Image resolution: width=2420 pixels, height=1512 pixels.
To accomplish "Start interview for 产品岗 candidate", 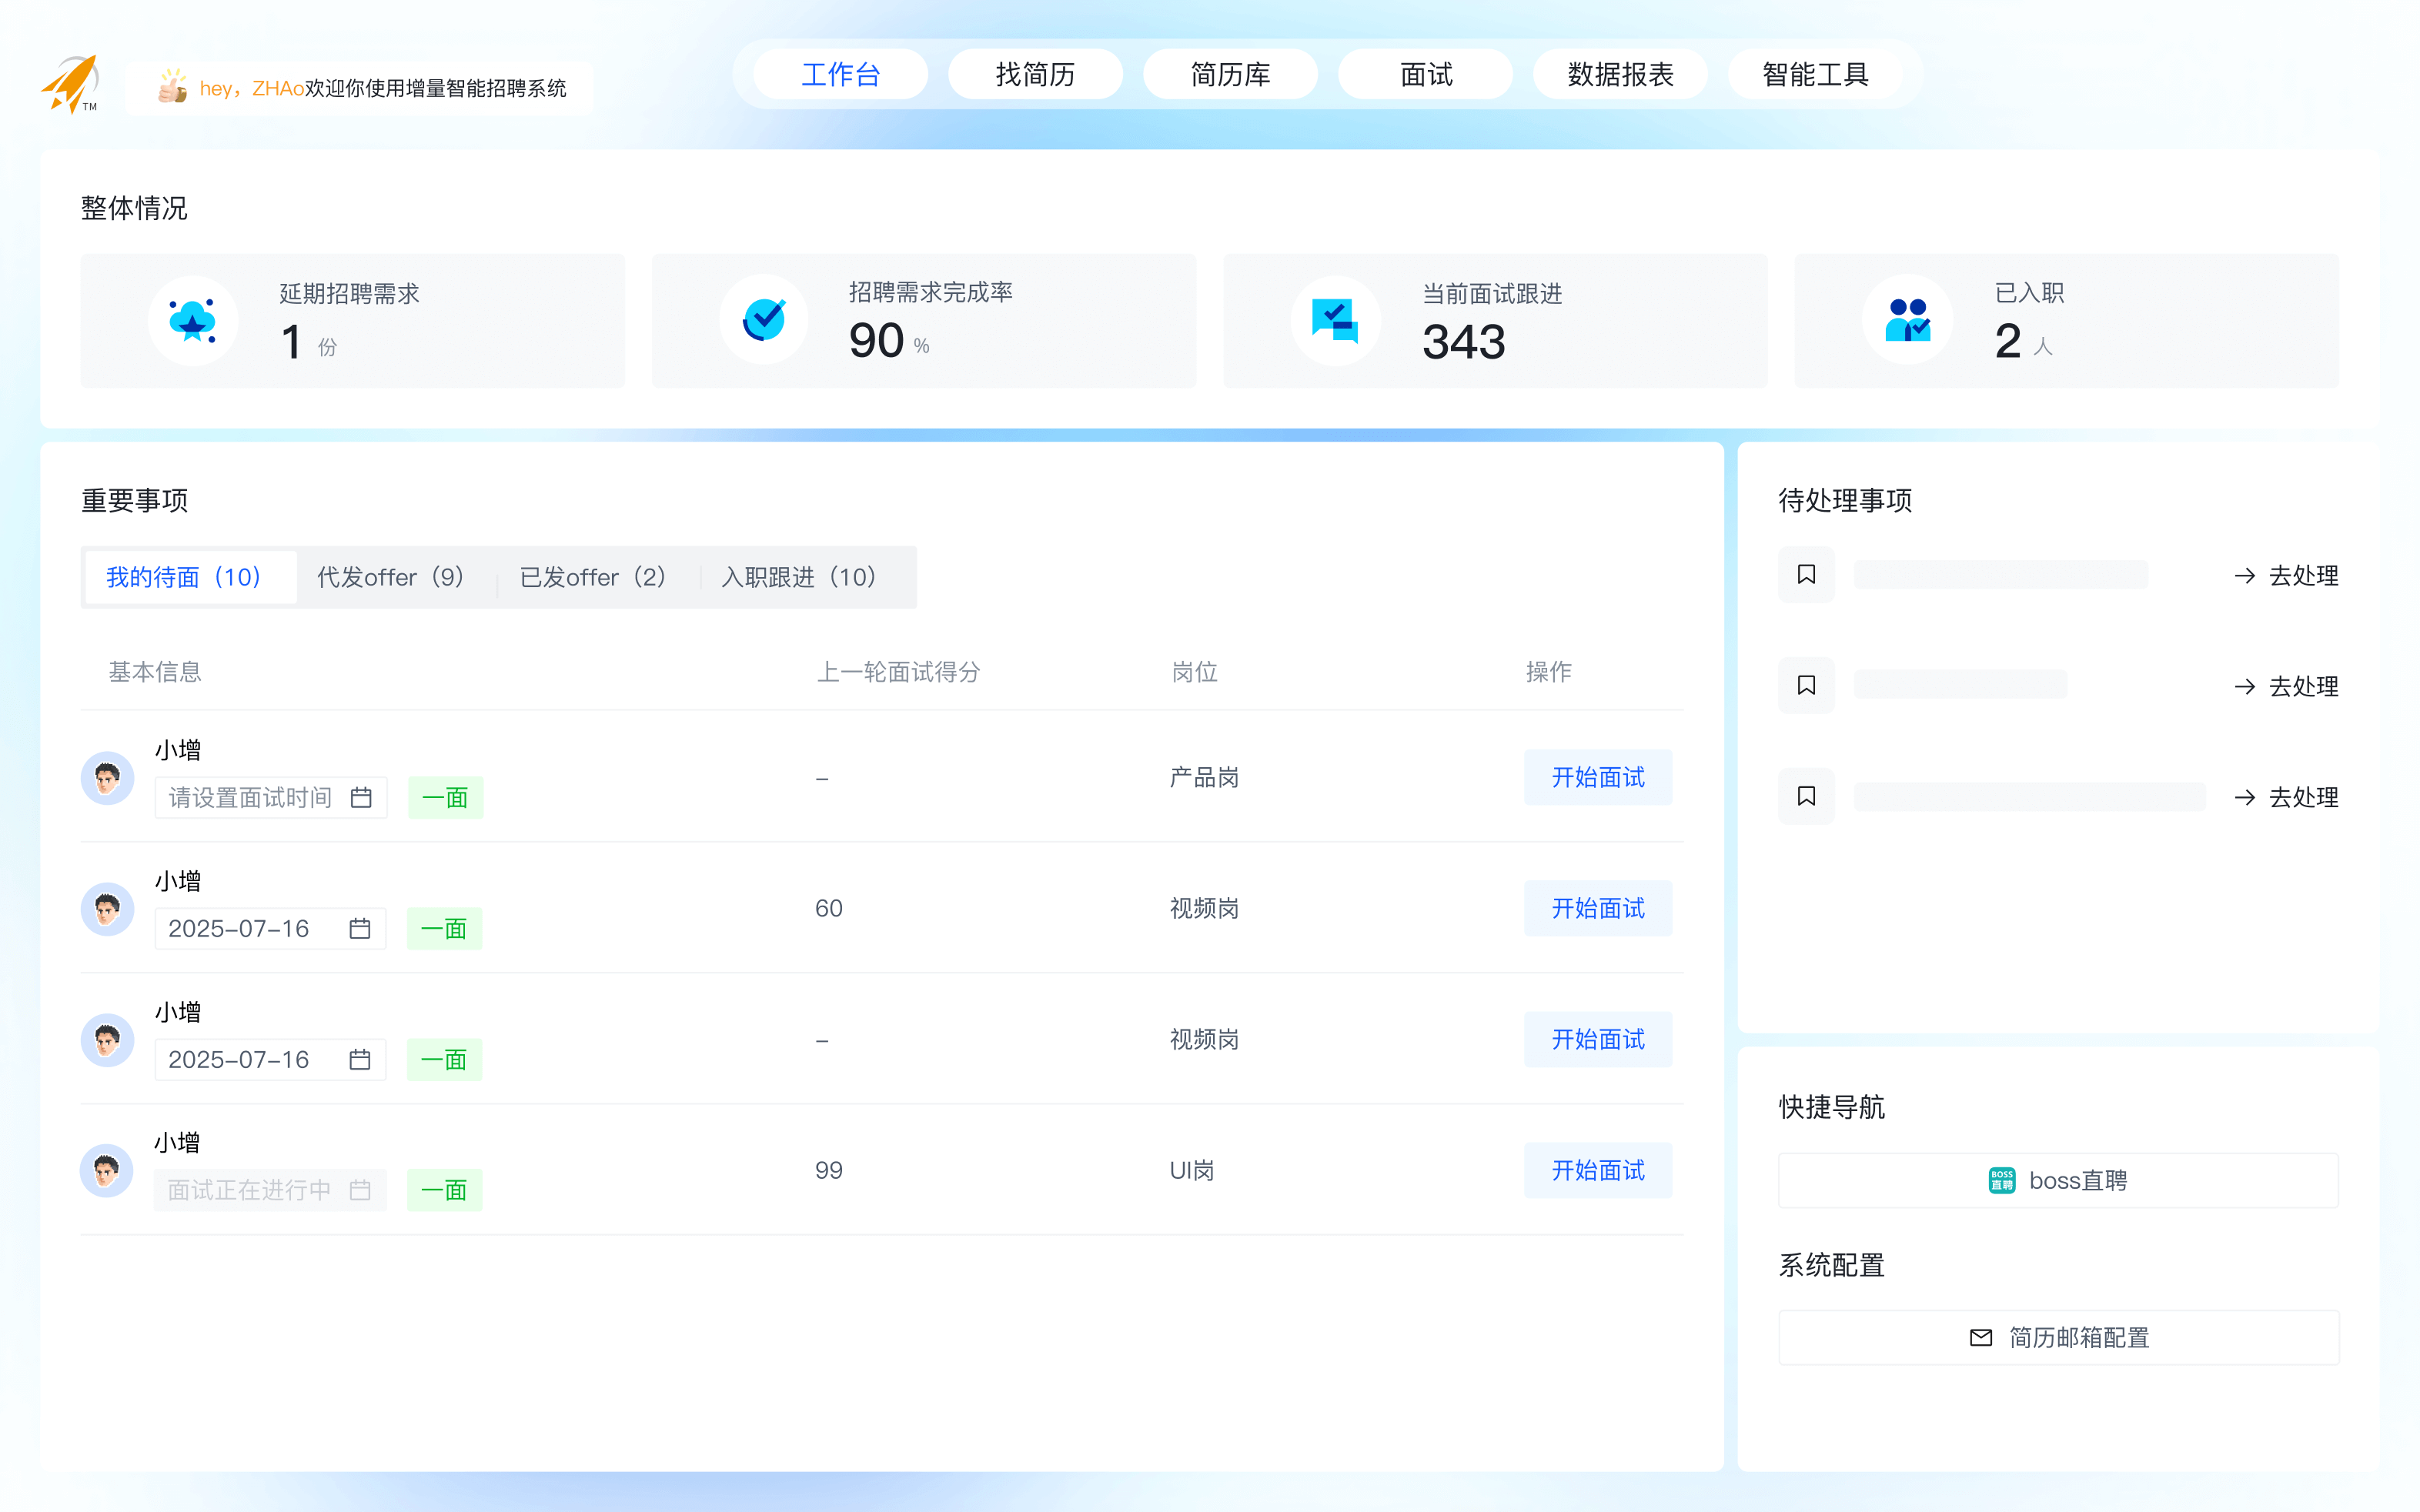I will click(x=1597, y=777).
